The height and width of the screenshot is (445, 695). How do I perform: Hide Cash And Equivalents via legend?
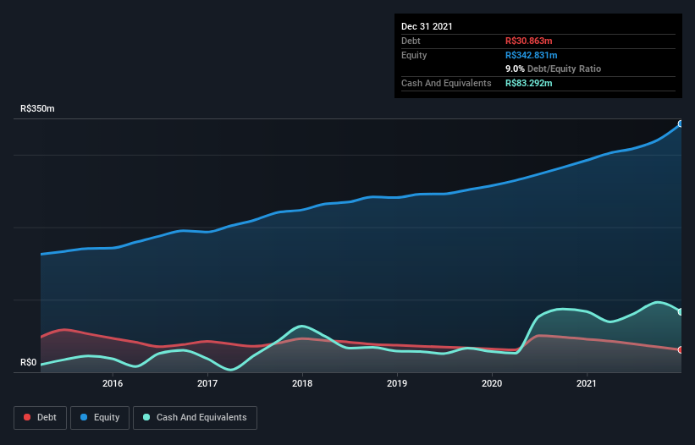pos(195,417)
